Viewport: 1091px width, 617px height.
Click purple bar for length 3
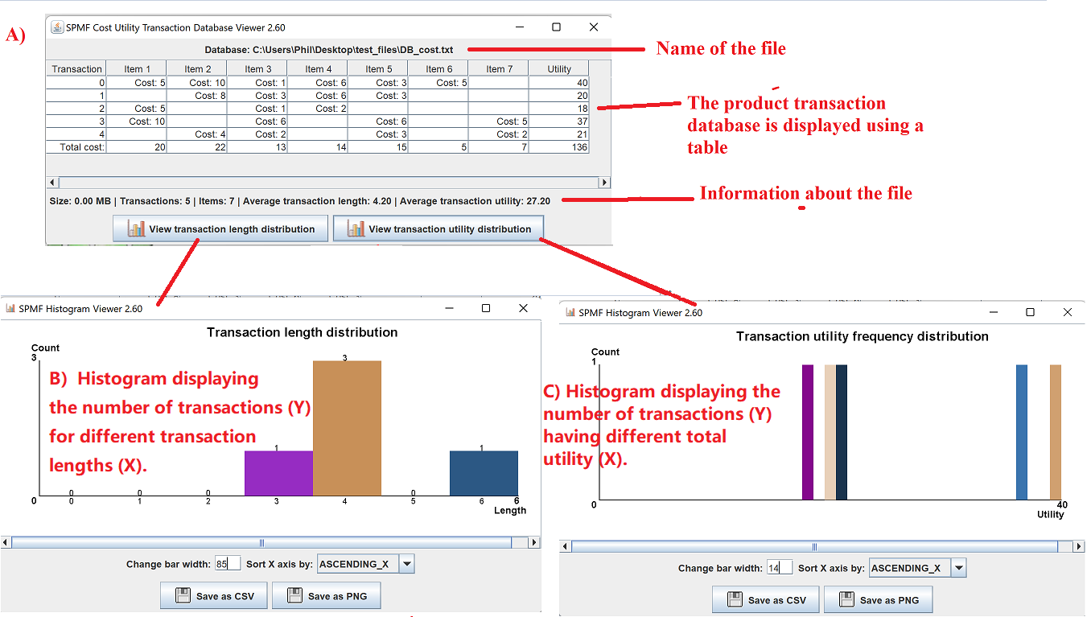pos(278,473)
